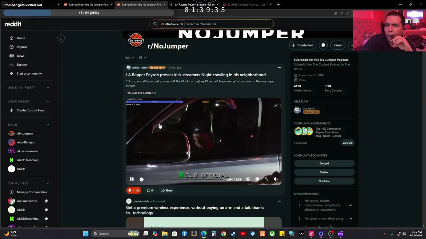Collapse the left navigation sidebar
This screenshot has height=239, width=426.
pyautogui.click(x=61, y=38)
